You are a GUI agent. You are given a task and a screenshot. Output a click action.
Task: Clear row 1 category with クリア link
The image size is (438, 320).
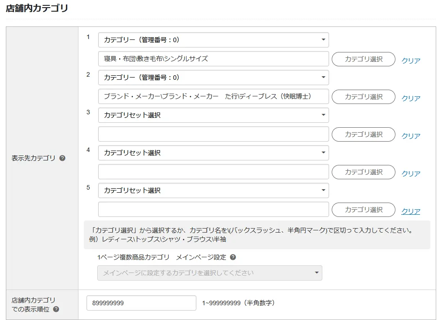[x=411, y=61]
